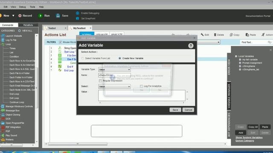Toggle the Regular Expression checkbox
This screenshot has height=153, width=273.
[100, 81]
